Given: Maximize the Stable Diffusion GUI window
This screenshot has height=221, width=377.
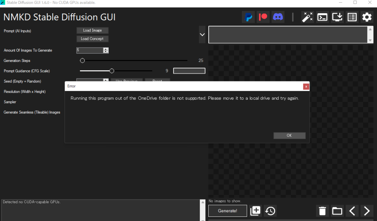Looking at the screenshot, I should pyautogui.click(x=355, y=2).
